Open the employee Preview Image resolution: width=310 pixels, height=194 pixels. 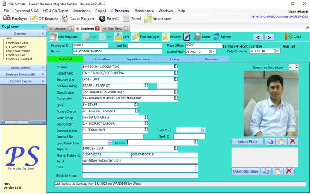pyautogui.click(x=166, y=37)
